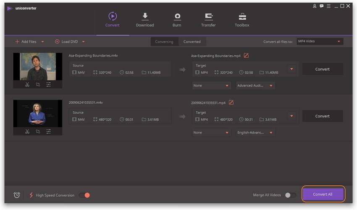This screenshot has height=210, width=357.
Task: Expand the Load DVD dropdown arrow
Action: [83, 42]
